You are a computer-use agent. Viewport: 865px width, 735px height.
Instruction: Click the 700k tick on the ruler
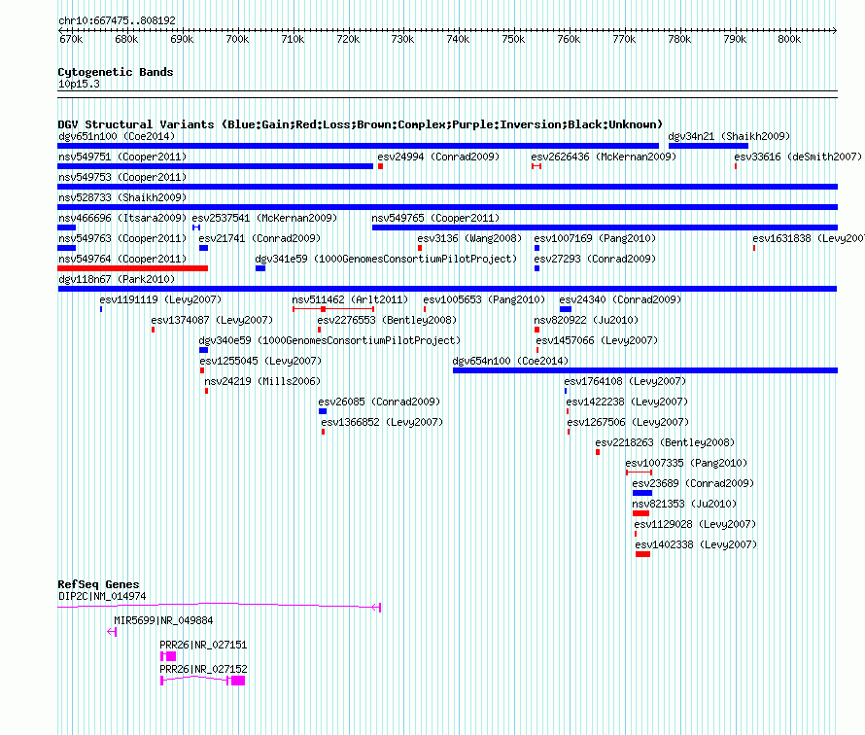tap(237, 39)
